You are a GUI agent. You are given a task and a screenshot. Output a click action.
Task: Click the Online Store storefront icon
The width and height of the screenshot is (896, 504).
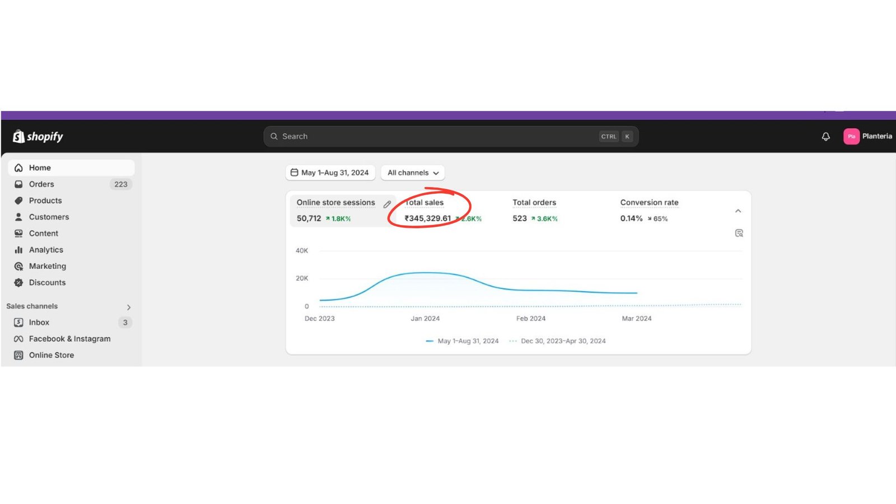click(x=18, y=355)
